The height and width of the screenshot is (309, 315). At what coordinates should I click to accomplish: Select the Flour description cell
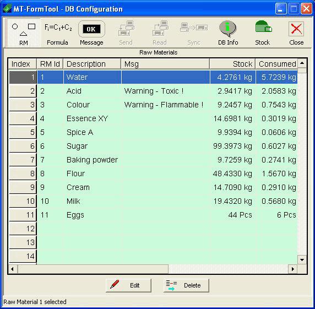(93, 174)
